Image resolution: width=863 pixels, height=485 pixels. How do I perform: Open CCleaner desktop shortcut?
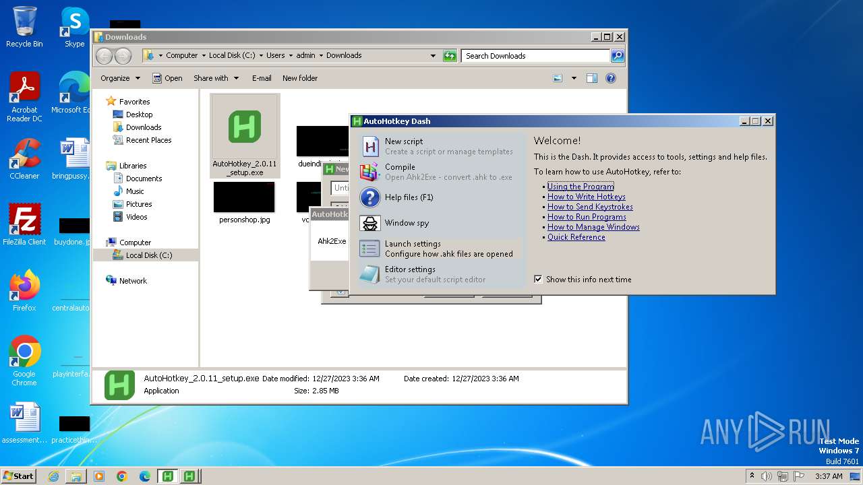tap(24, 159)
